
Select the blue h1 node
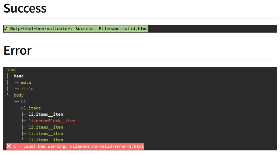pyautogui.click(x=23, y=102)
